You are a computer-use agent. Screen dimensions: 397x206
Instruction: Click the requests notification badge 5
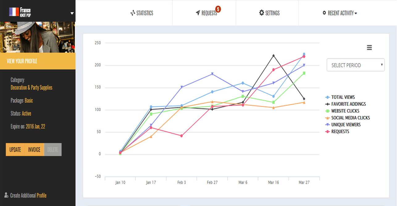pos(218,9)
